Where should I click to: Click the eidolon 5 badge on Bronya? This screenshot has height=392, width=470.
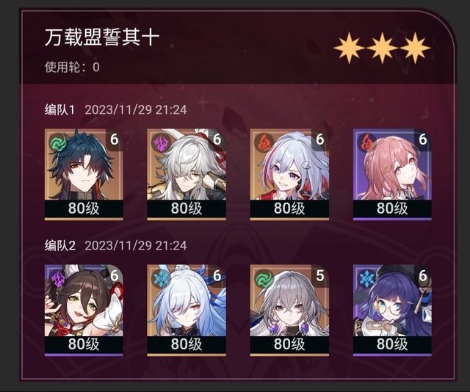(320, 276)
